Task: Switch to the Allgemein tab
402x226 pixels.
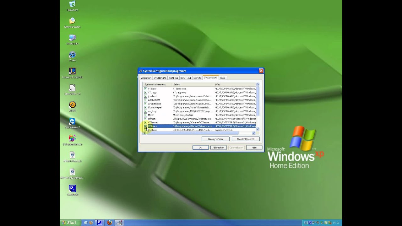Action: coord(146,78)
